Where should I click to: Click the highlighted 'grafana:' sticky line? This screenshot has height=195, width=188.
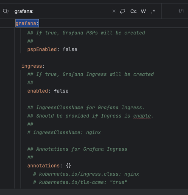pyautogui.click(x=27, y=23)
